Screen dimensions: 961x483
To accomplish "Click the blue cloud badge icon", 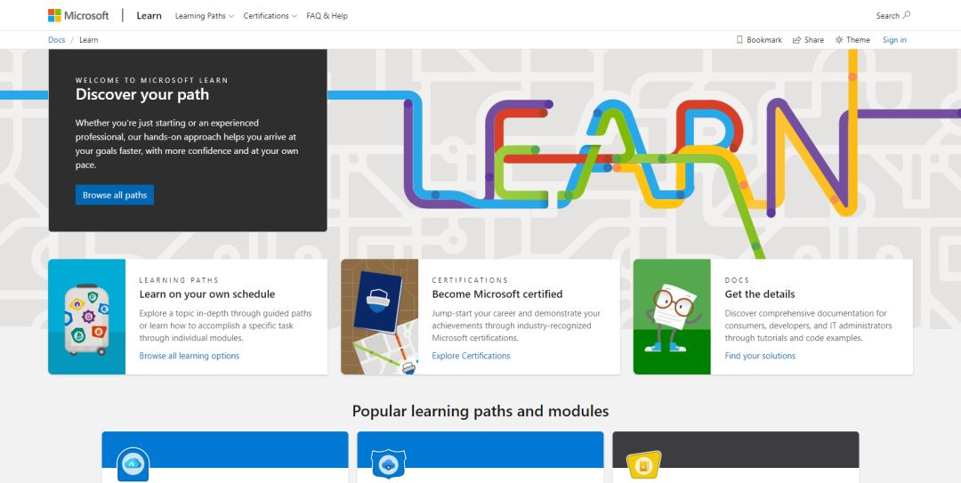I will (x=133, y=464).
